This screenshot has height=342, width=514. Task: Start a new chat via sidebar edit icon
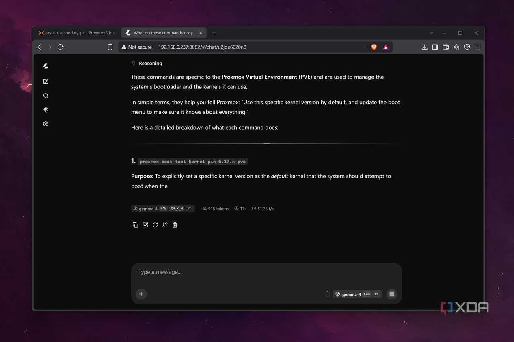45,81
